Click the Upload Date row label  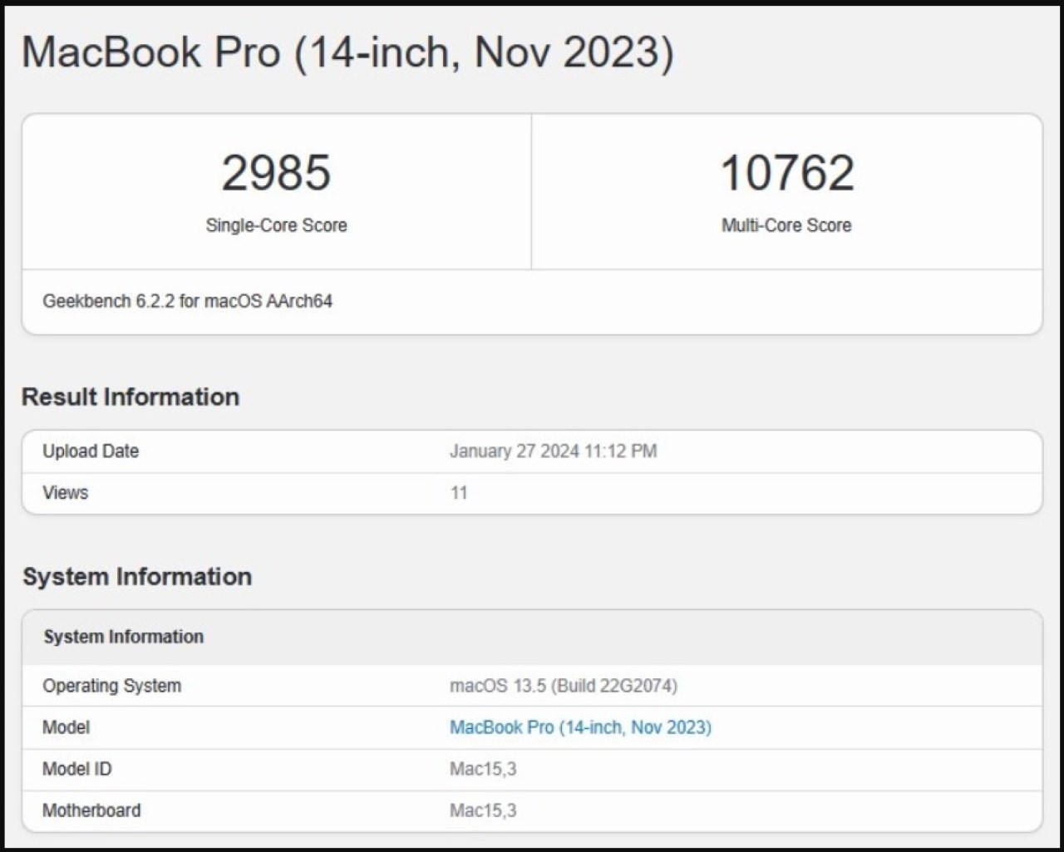coord(91,451)
